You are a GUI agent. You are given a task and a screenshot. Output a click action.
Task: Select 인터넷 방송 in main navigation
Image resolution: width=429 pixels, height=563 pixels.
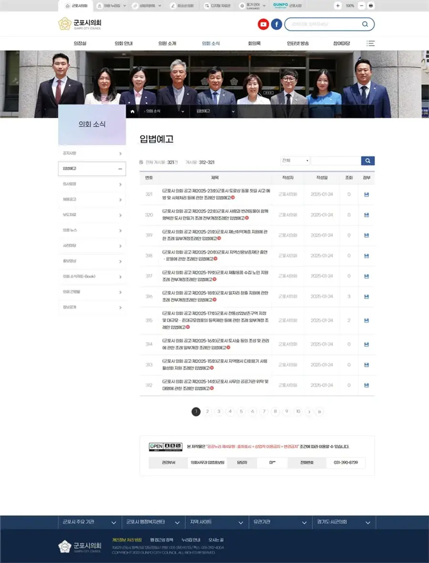pos(297,43)
